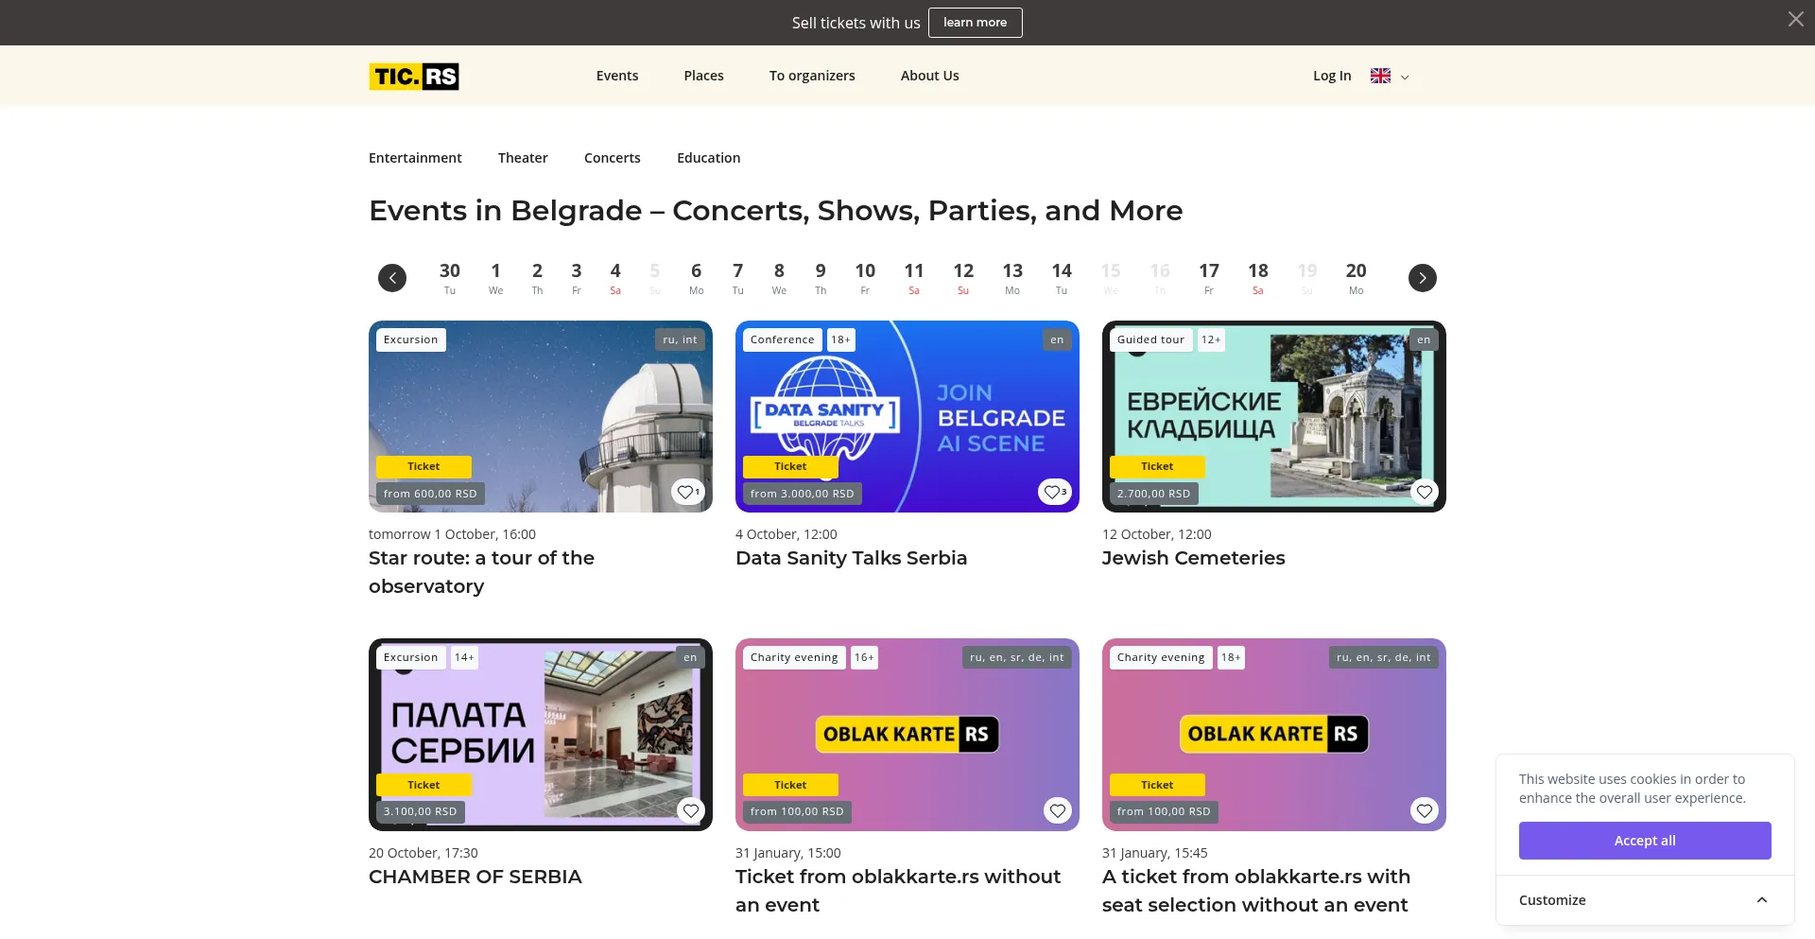The width and height of the screenshot is (1815, 939).
Task: Select date 4 Saturday
Action: pyautogui.click(x=615, y=278)
